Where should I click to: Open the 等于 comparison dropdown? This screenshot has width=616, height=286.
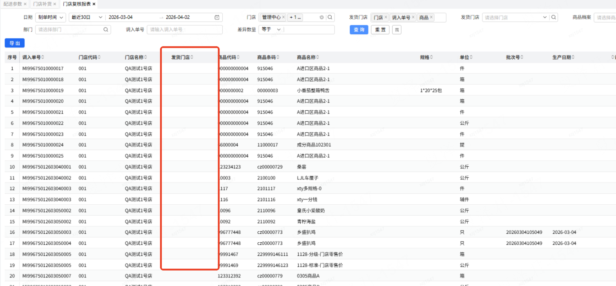click(271, 30)
